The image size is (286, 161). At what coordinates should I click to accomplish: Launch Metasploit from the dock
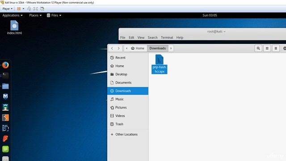5,97
